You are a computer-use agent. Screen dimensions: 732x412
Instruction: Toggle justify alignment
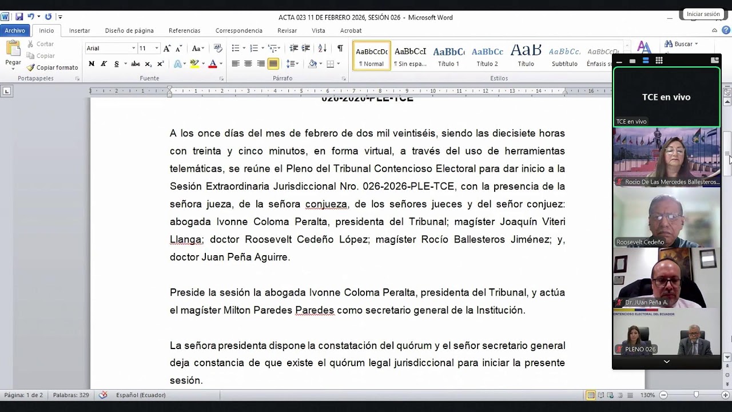coord(273,64)
